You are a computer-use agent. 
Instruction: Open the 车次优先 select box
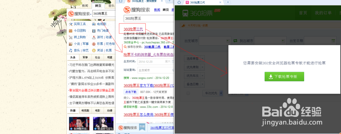pyautogui.click(x=213, y=93)
